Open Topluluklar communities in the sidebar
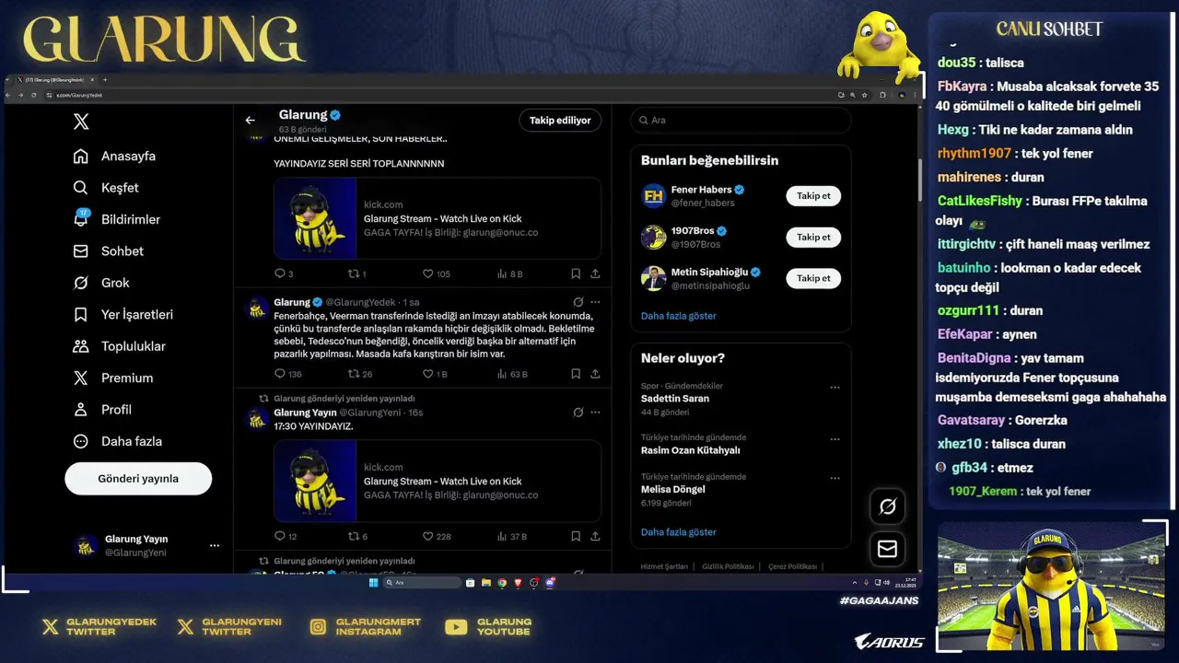This screenshot has height=663, width=1179. [120, 346]
